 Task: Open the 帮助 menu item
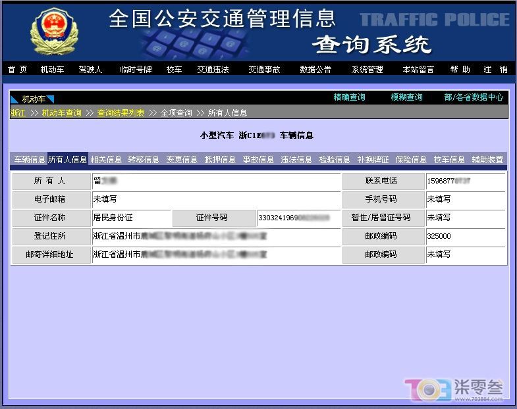click(x=460, y=69)
